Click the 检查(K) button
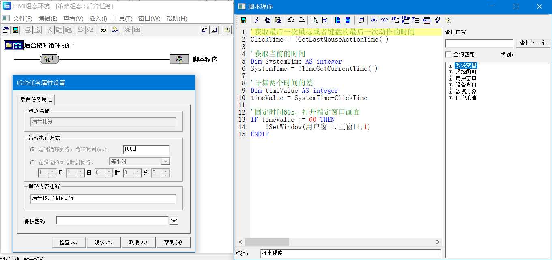 tap(69, 242)
